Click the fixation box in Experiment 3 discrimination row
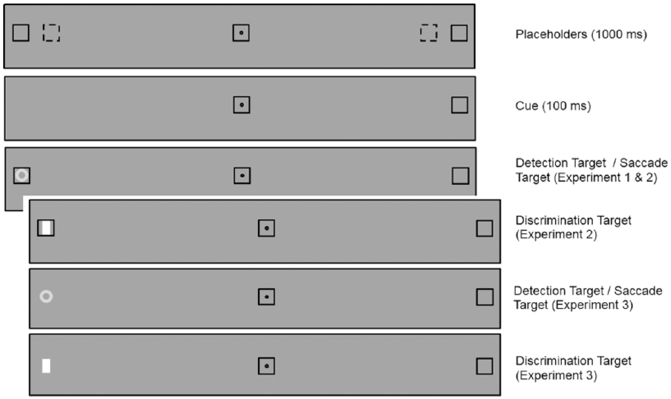This screenshot has width=671, height=399. click(x=266, y=366)
